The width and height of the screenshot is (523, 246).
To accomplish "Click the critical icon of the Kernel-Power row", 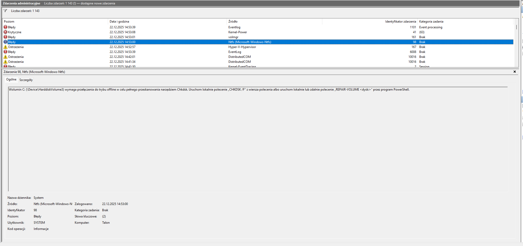I will (5, 32).
